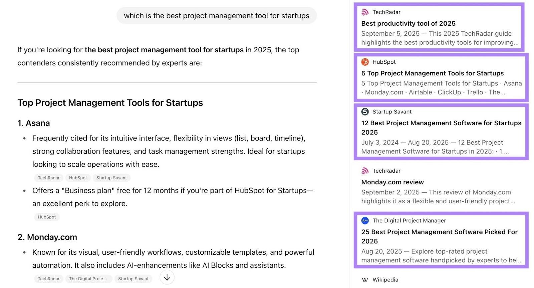Viewport: 534px width, 288px height.
Task: Click "The Digital Proje..." chip under Monday.com
Action: [x=88, y=279]
